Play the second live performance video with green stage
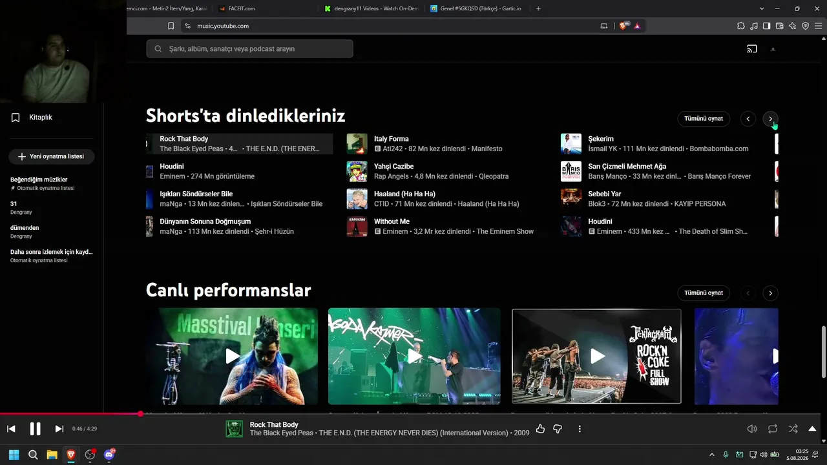 pos(414,356)
